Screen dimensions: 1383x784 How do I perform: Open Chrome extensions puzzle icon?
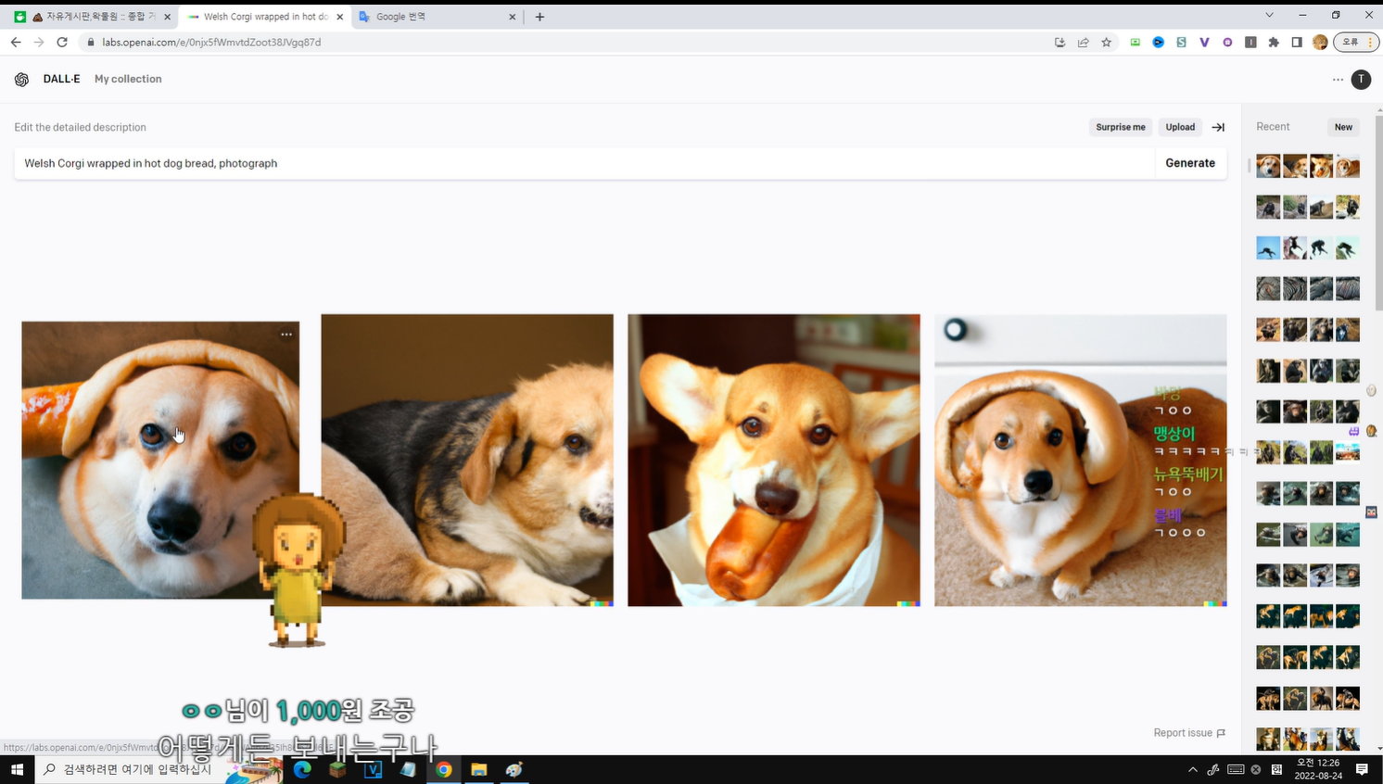tap(1274, 43)
